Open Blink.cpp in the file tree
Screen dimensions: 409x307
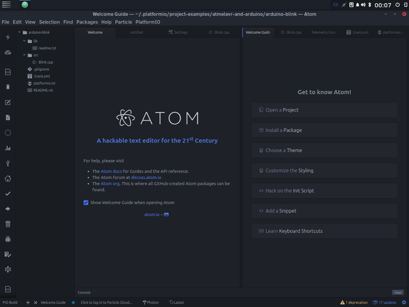(x=46, y=62)
